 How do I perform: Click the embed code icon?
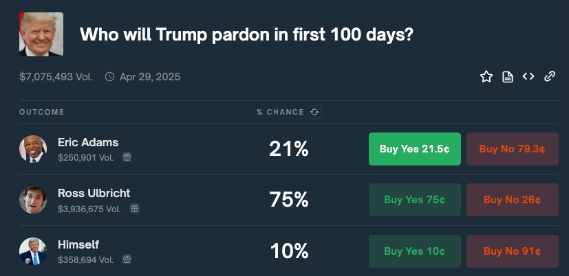(528, 76)
